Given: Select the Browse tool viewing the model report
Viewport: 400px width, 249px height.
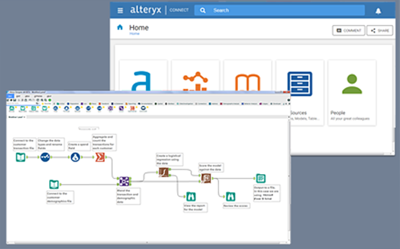Looking at the screenshot, I should coord(191,196).
